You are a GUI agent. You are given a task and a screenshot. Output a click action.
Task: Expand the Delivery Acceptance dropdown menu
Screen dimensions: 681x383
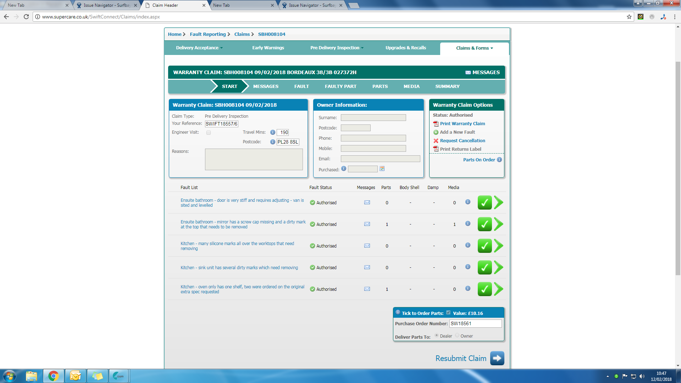pos(199,48)
